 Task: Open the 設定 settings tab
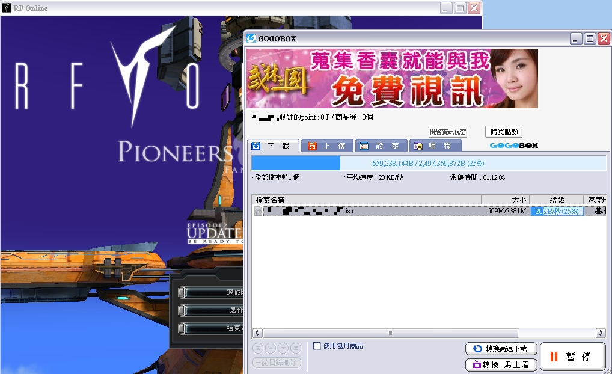pos(381,146)
